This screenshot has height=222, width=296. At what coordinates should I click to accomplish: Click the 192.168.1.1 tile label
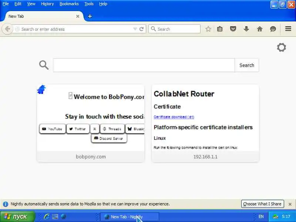(x=205, y=157)
